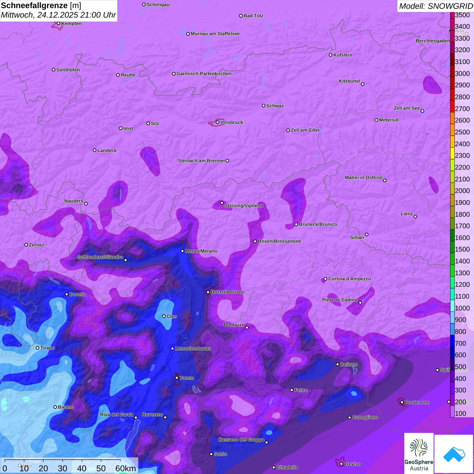Screen dimensions: 474x474
Task: Click the 'Berchtesgaden' label
Action: [x=433, y=41]
